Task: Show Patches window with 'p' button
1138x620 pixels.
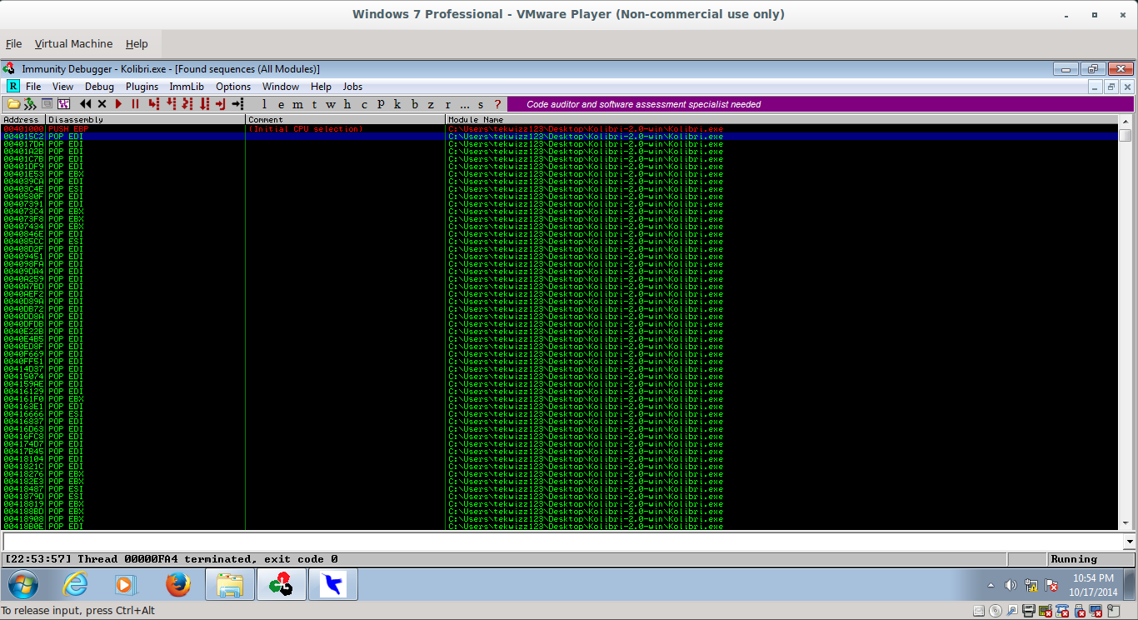Action: [x=381, y=104]
